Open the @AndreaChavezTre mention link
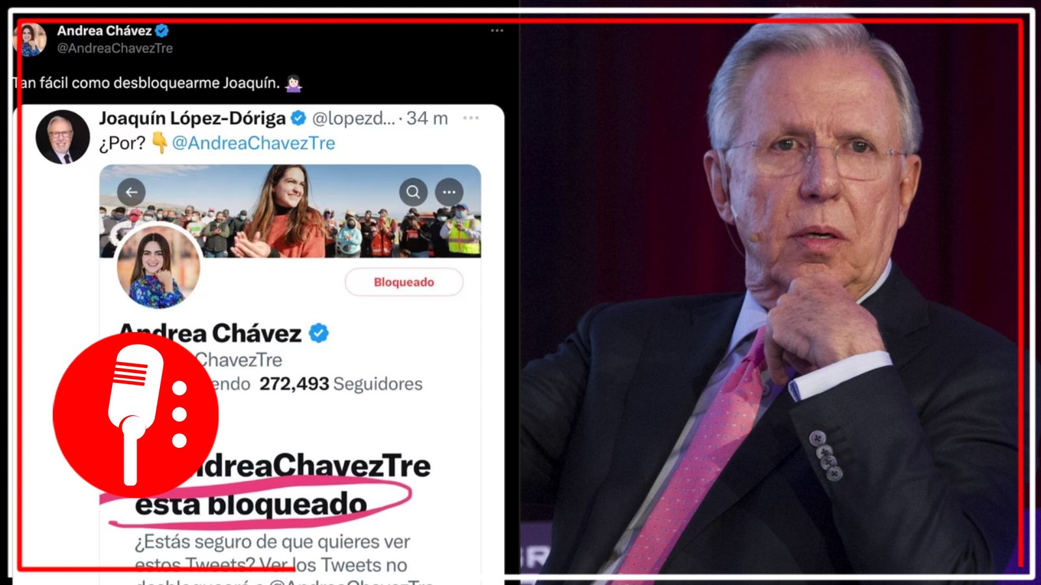Image resolution: width=1041 pixels, height=585 pixels. [253, 143]
